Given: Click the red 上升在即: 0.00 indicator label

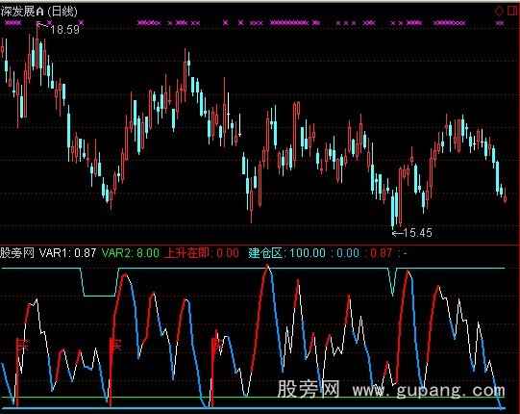Looking at the screenshot, I should [x=202, y=253].
